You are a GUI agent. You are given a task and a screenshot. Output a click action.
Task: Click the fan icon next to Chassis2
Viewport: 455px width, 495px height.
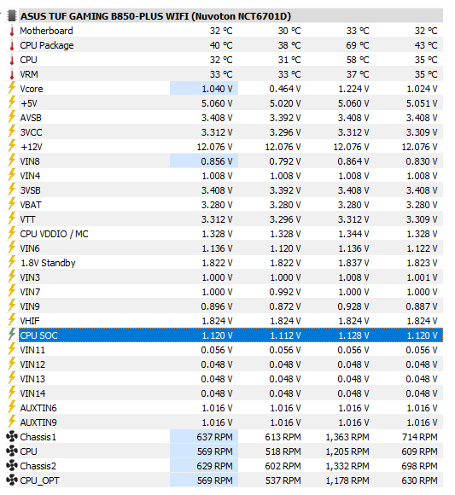coord(12,466)
